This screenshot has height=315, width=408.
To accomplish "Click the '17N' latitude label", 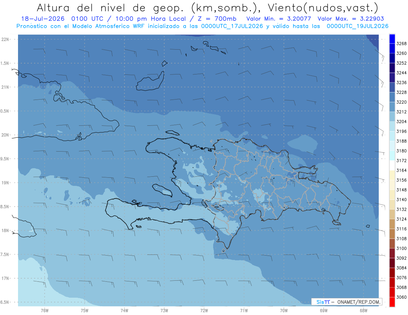I will pyautogui.click(x=5, y=278).
